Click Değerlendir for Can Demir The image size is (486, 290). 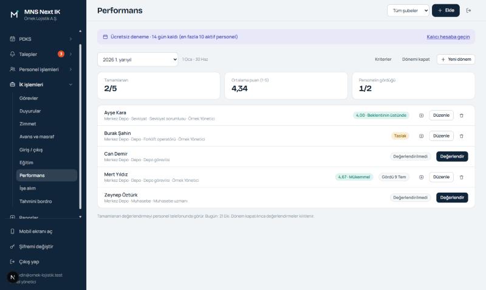452,157
